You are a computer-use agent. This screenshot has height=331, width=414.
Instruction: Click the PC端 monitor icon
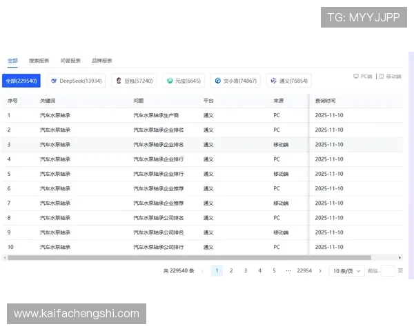tap(355, 77)
